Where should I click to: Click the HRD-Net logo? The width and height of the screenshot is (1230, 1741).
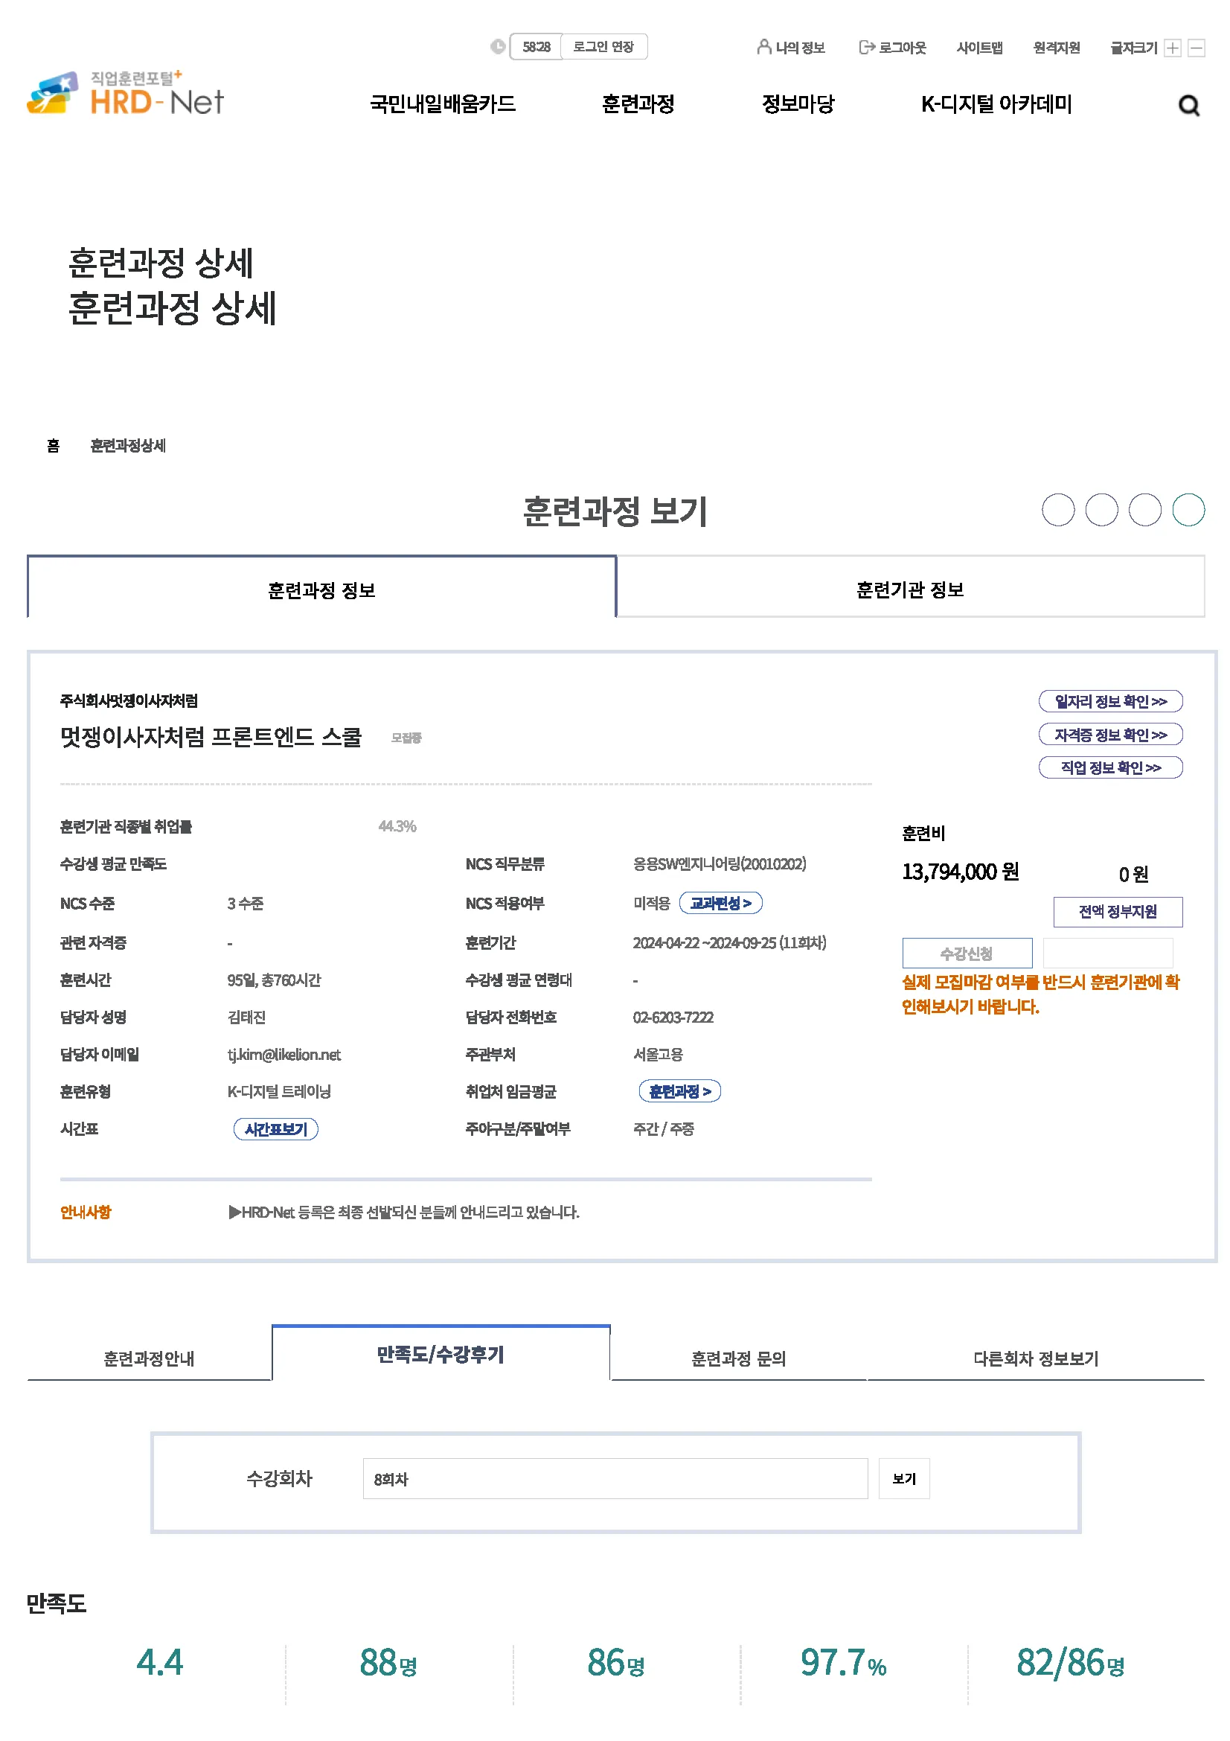click(126, 94)
